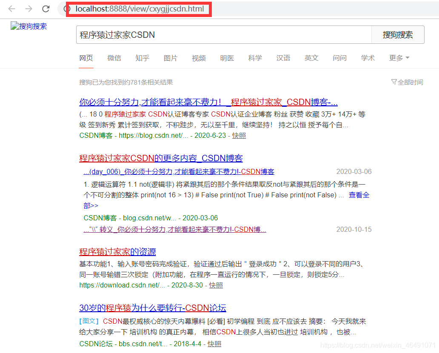Click the green text CSDN博客 - blog.csdn.net/w...

click(130, 218)
